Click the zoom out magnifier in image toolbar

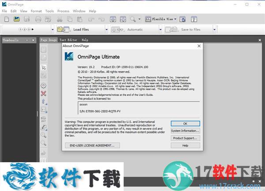point(44,143)
